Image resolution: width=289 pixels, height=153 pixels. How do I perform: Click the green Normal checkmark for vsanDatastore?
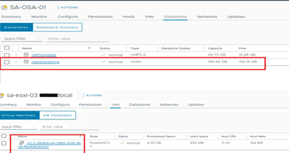pyautogui.click(x=104, y=62)
